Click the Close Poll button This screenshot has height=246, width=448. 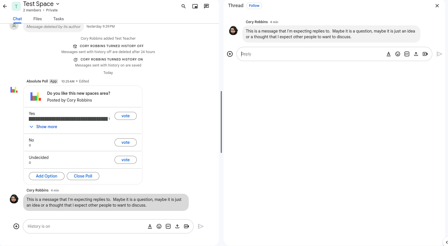pyautogui.click(x=83, y=176)
